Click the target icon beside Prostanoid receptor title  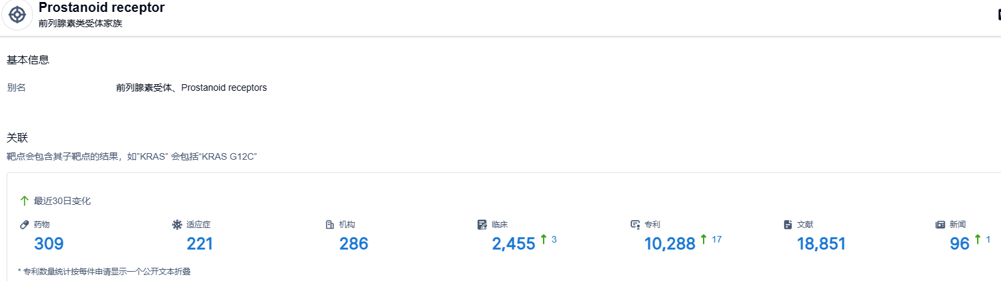(x=17, y=15)
